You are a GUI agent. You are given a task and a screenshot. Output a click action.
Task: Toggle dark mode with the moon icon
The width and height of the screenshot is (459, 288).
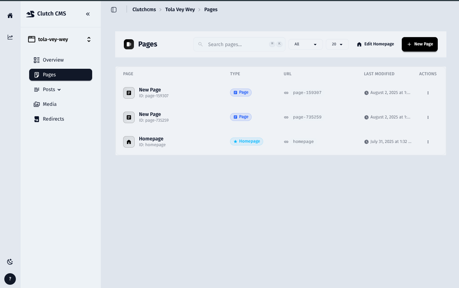click(x=10, y=262)
